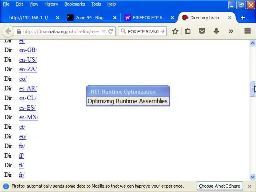Open a new tab with the plus button
Screen dimensions: 256x192
243,18
